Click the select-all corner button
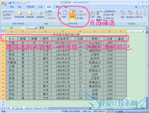Image resolution: width=149 pixels, height=113 pixels. [3, 32]
